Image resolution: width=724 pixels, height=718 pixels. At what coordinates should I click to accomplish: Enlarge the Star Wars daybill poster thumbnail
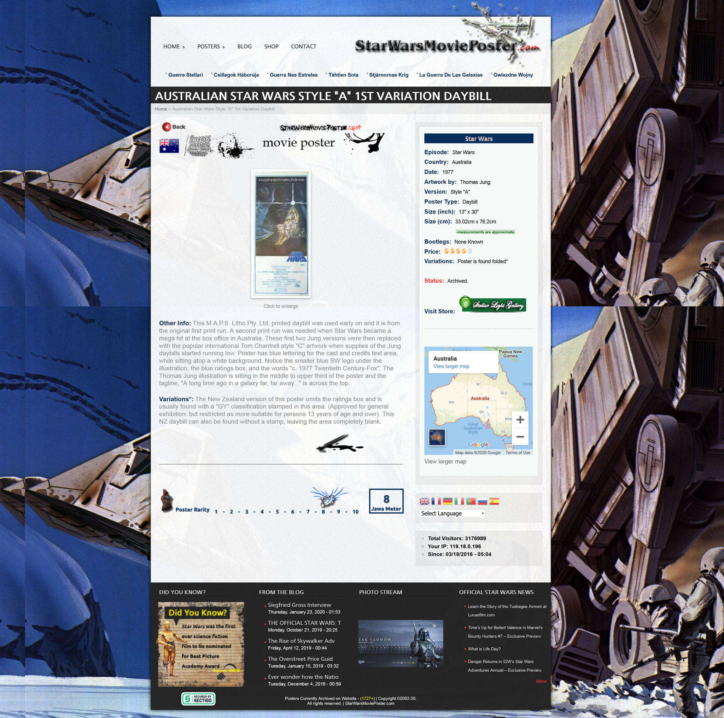click(281, 234)
